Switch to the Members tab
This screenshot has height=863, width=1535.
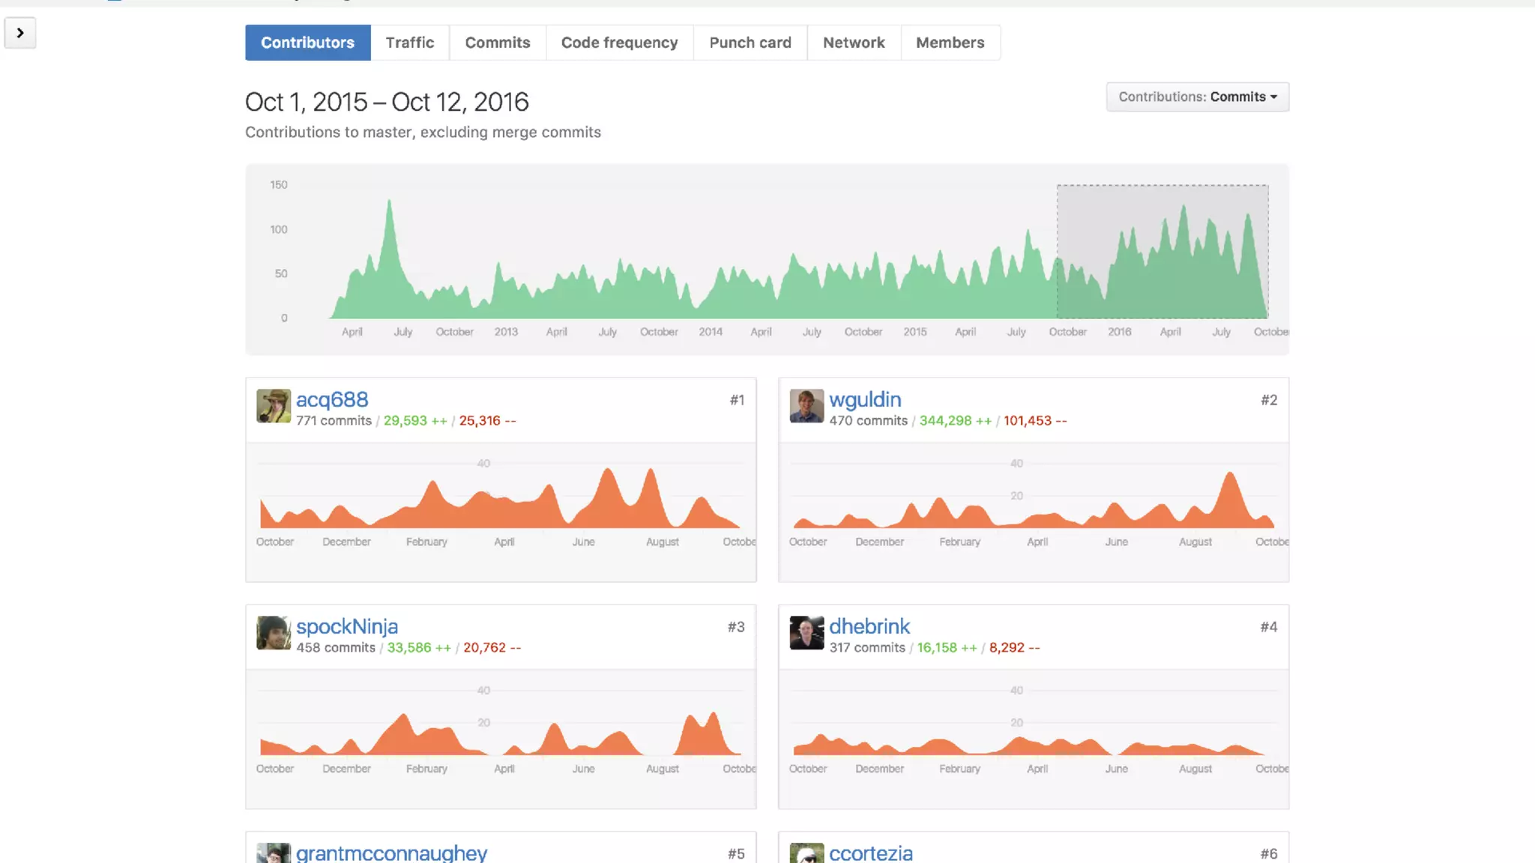point(950,43)
